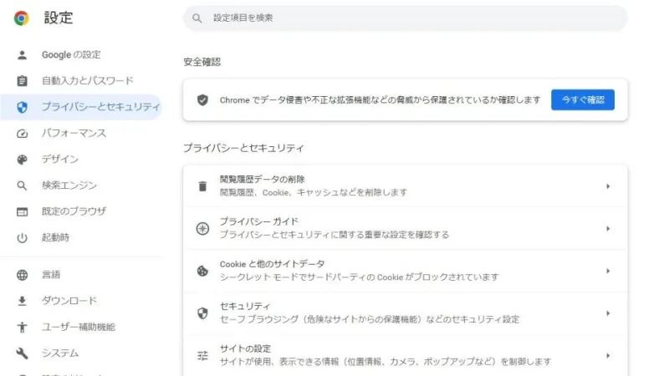Click the speedometer icon for パフォーマンス
This screenshot has width=669, height=376.
point(23,134)
